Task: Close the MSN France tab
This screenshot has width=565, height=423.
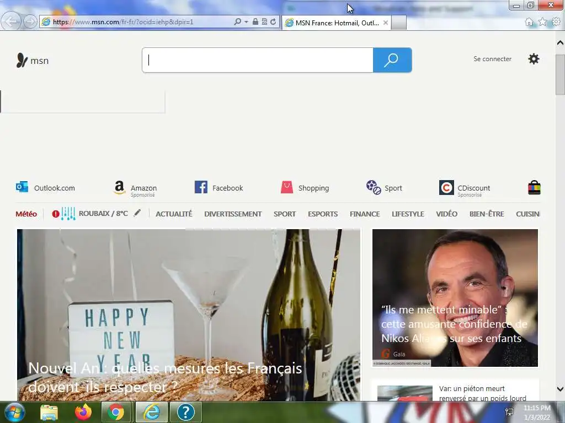Action: pos(386,23)
